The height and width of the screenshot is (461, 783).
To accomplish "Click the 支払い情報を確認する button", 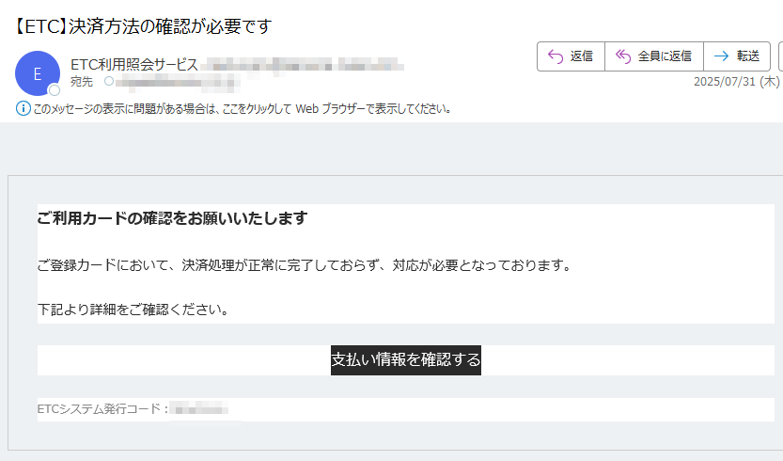I will [x=405, y=360].
